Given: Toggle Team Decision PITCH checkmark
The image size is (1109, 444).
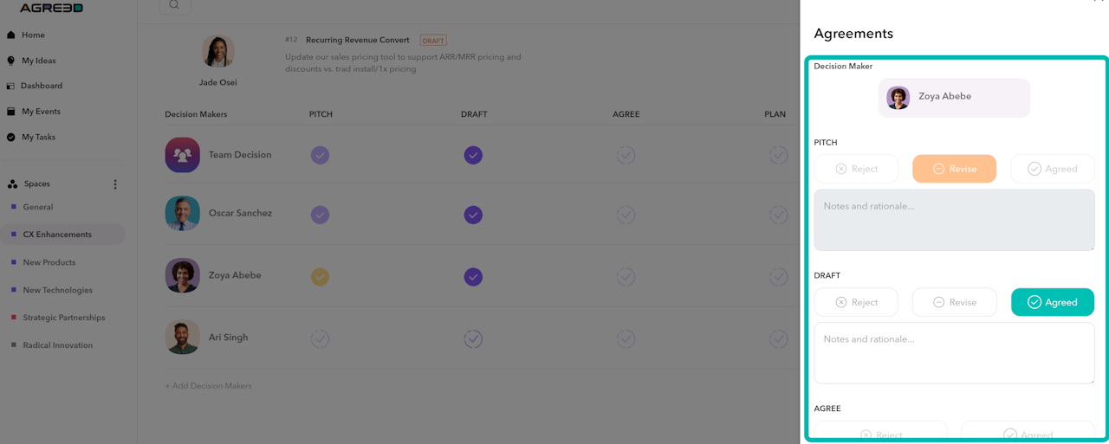Looking at the screenshot, I should click(x=320, y=155).
